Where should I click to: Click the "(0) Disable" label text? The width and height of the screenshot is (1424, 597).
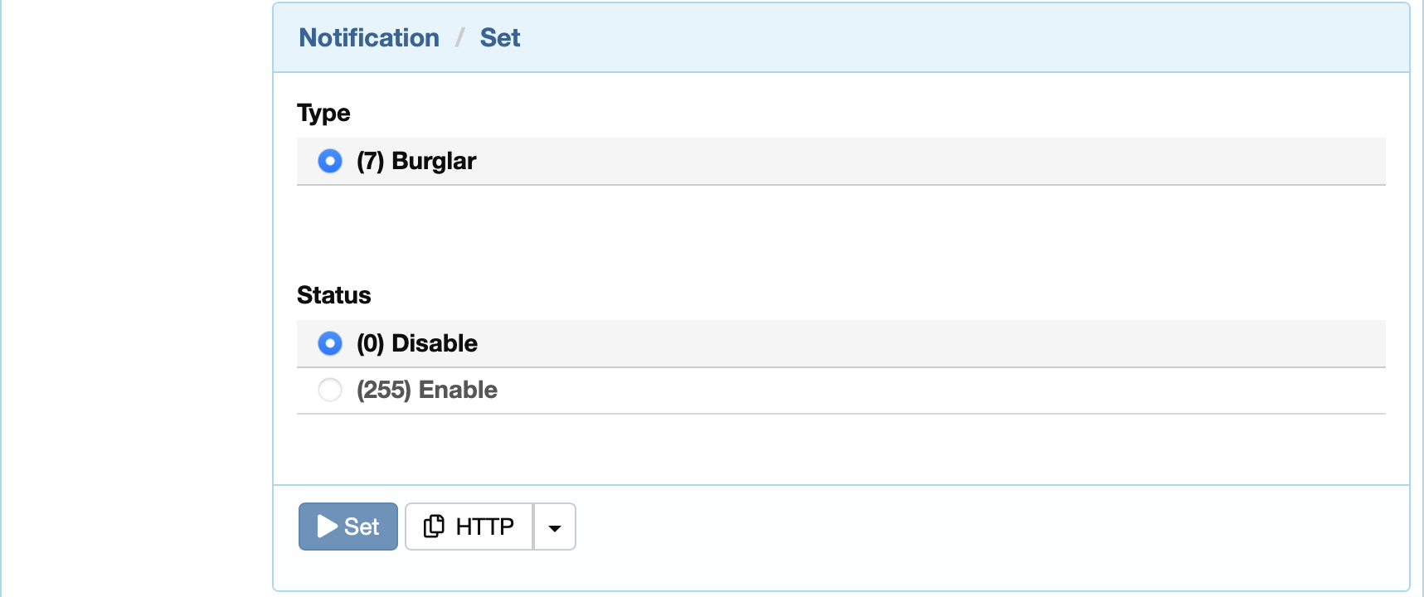(417, 343)
